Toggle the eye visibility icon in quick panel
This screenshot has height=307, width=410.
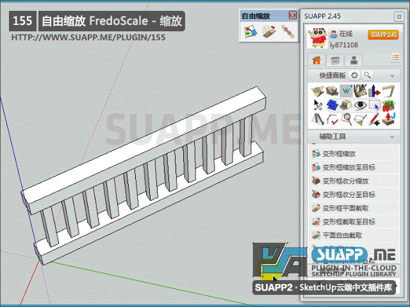click(x=360, y=105)
